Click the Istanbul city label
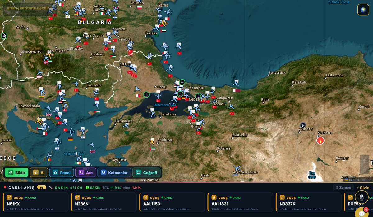 (197, 88)
